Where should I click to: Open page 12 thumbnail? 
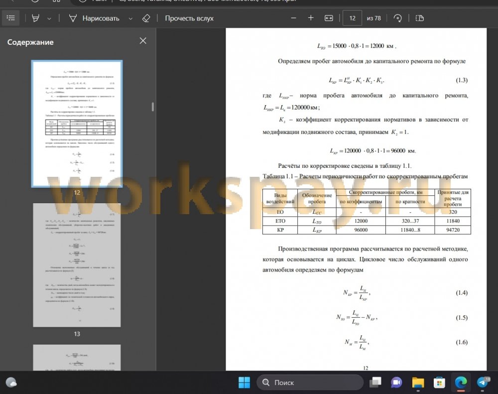77,124
